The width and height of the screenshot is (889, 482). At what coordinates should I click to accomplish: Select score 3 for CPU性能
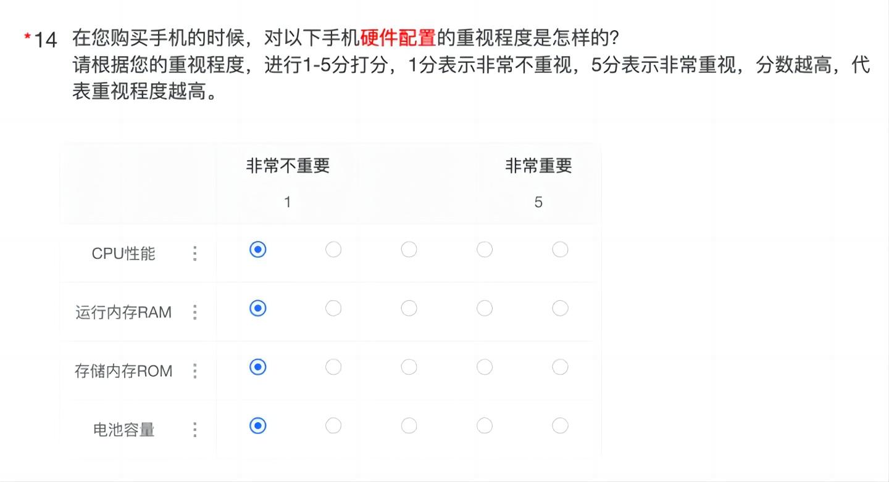409,249
